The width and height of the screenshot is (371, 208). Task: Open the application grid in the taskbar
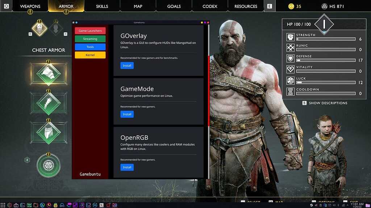[3, 205]
